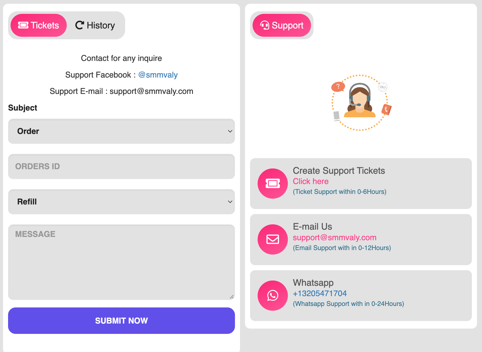
Task: Click the orange question mark bubble
Action: 338,87
